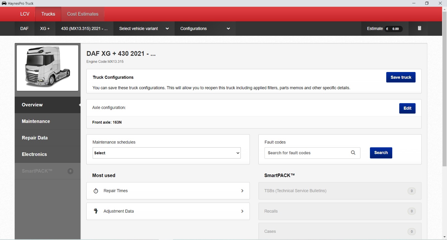Image resolution: width=447 pixels, height=240 pixels.
Task: Open the Configurations dropdown
Action: (205, 28)
